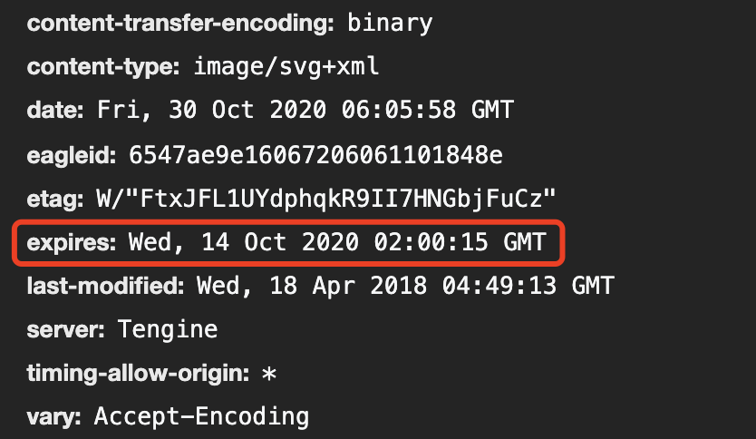Select the Wed, 14 Oct 2020 expires value
Image resolution: width=756 pixels, height=439 pixels.
(337, 242)
